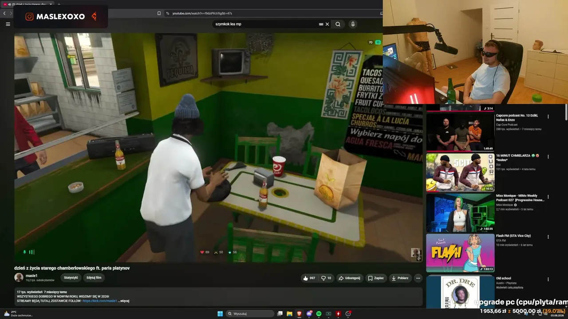Follow the kick.com/masle1 link in description
Viewport: 568px width, 319px height.
click(100, 301)
